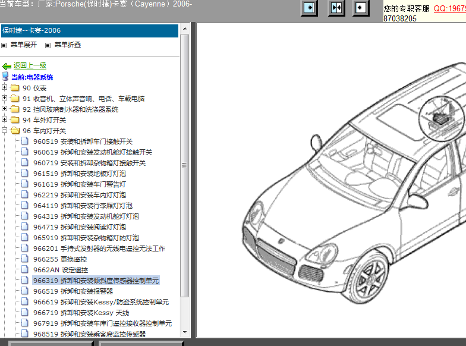466x346 pixels.
Task: Expand the 90 仪表 tree node
Action: (x=4, y=87)
